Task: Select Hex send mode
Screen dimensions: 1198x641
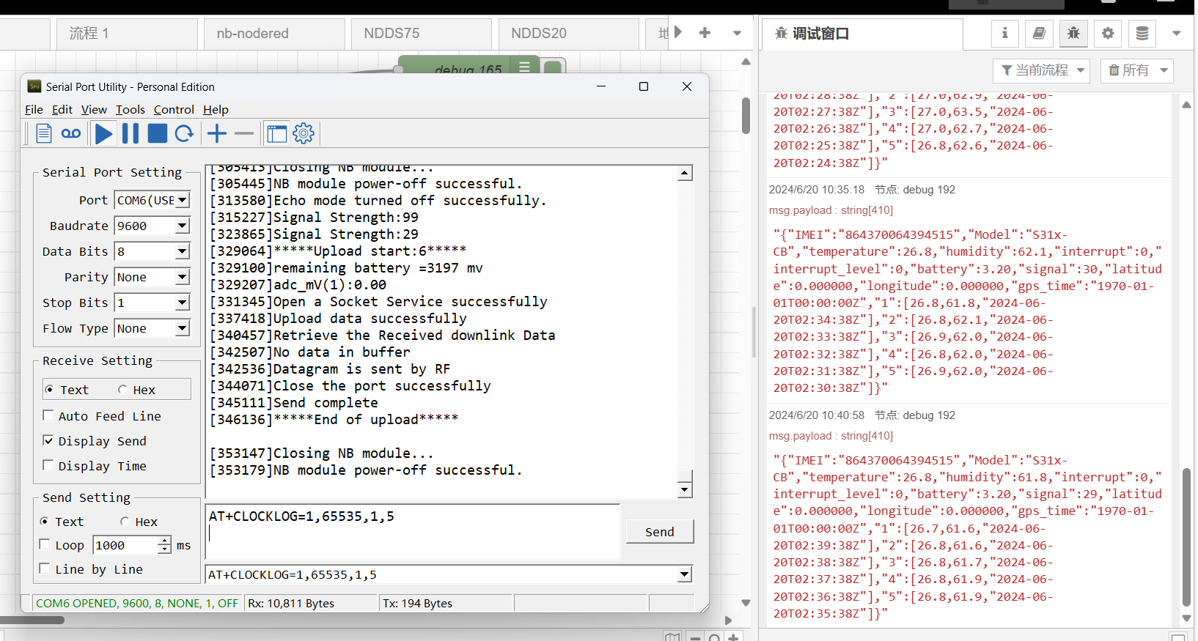Action: (x=125, y=521)
